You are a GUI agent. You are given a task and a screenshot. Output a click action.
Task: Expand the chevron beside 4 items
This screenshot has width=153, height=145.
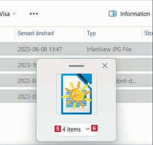click(x=88, y=129)
